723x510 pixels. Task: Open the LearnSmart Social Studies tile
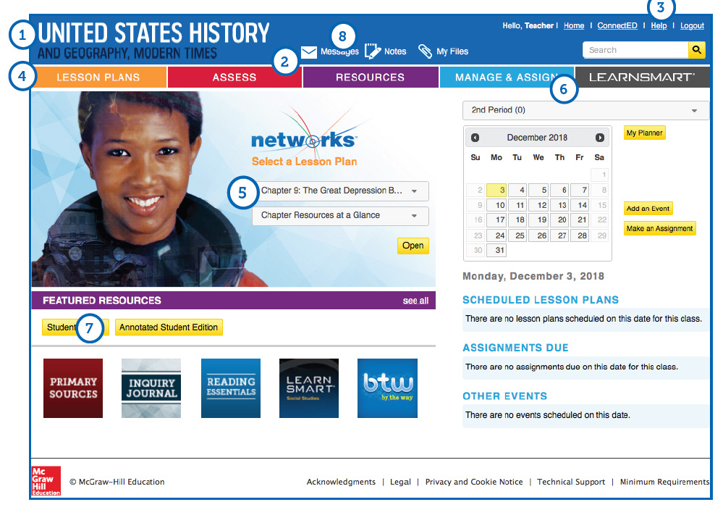tap(309, 388)
